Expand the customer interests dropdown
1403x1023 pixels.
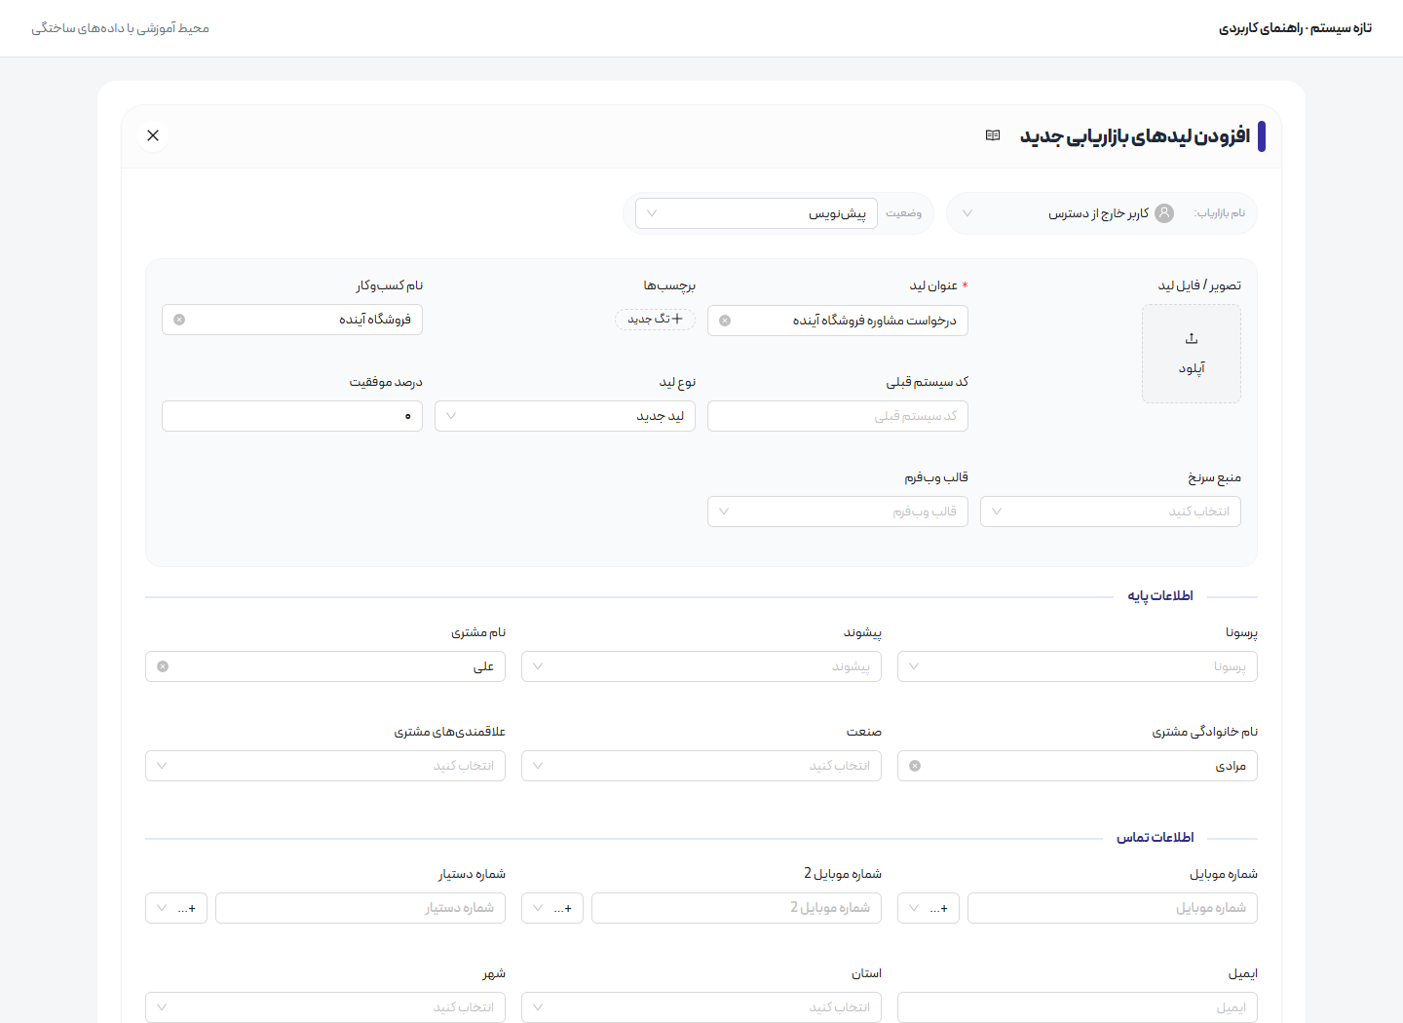coord(325,766)
